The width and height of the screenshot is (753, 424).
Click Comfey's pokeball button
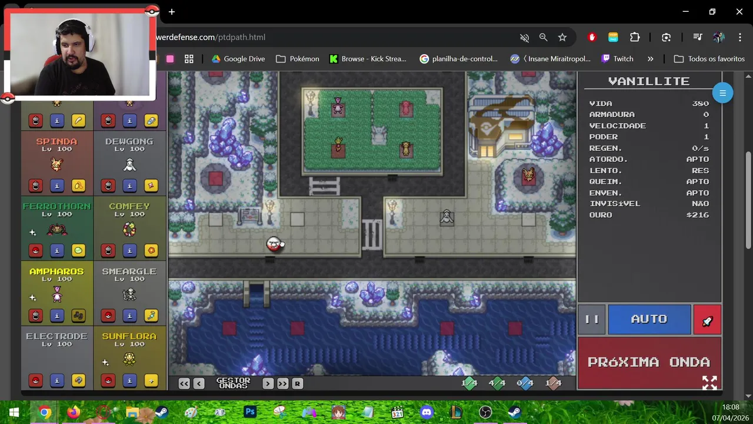click(108, 251)
